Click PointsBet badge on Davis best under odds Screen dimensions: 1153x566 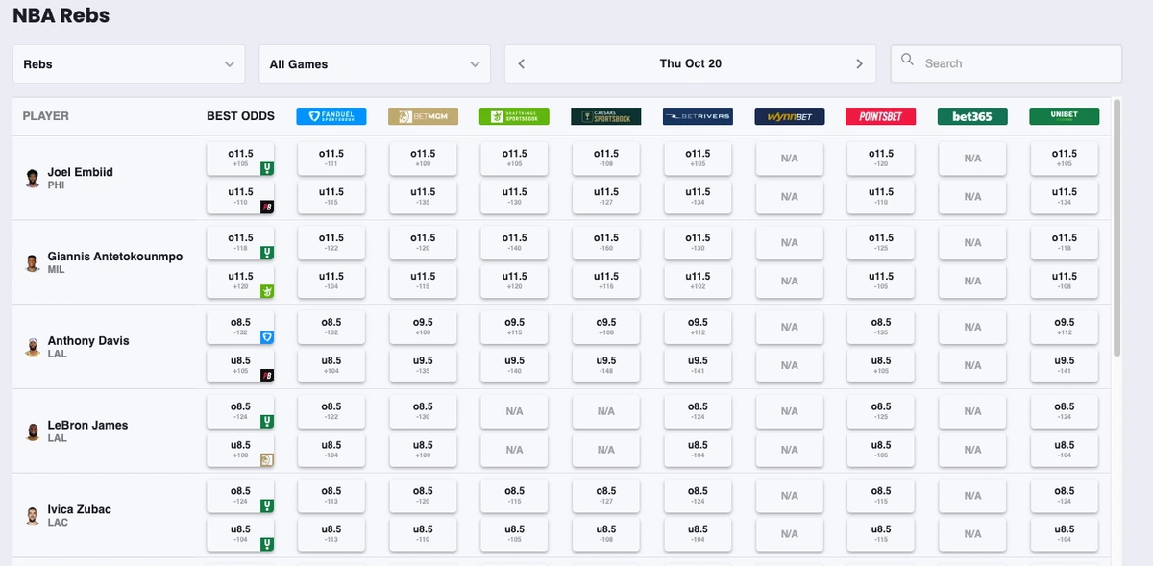[267, 375]
